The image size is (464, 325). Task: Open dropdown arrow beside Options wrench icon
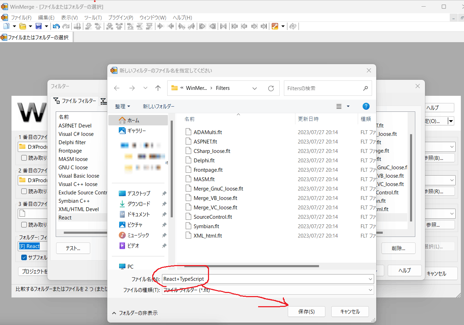pyautogui.click(x=283, y=26)
